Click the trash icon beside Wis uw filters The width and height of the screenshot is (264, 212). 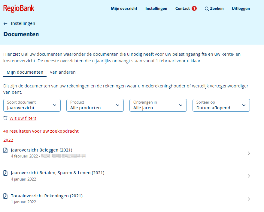tap(5, 118)
